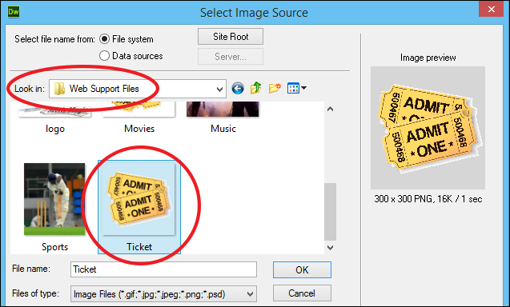Select the logo thumbnail
This screenshot has width=510, height=307.
point(54,110)
